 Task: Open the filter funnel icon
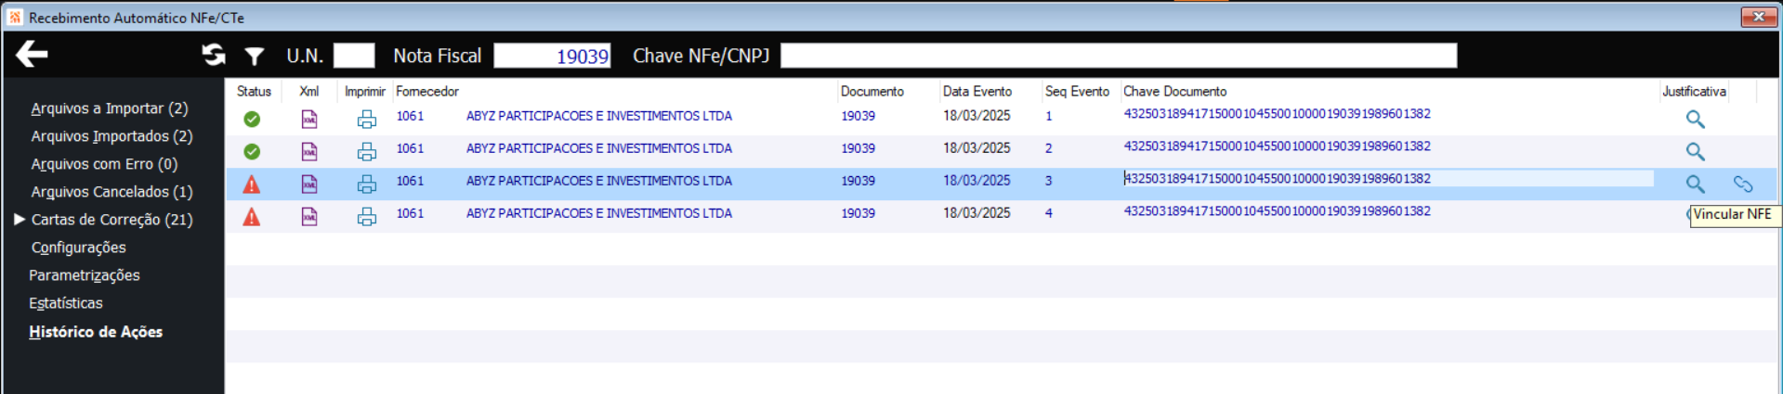(255, 57)
